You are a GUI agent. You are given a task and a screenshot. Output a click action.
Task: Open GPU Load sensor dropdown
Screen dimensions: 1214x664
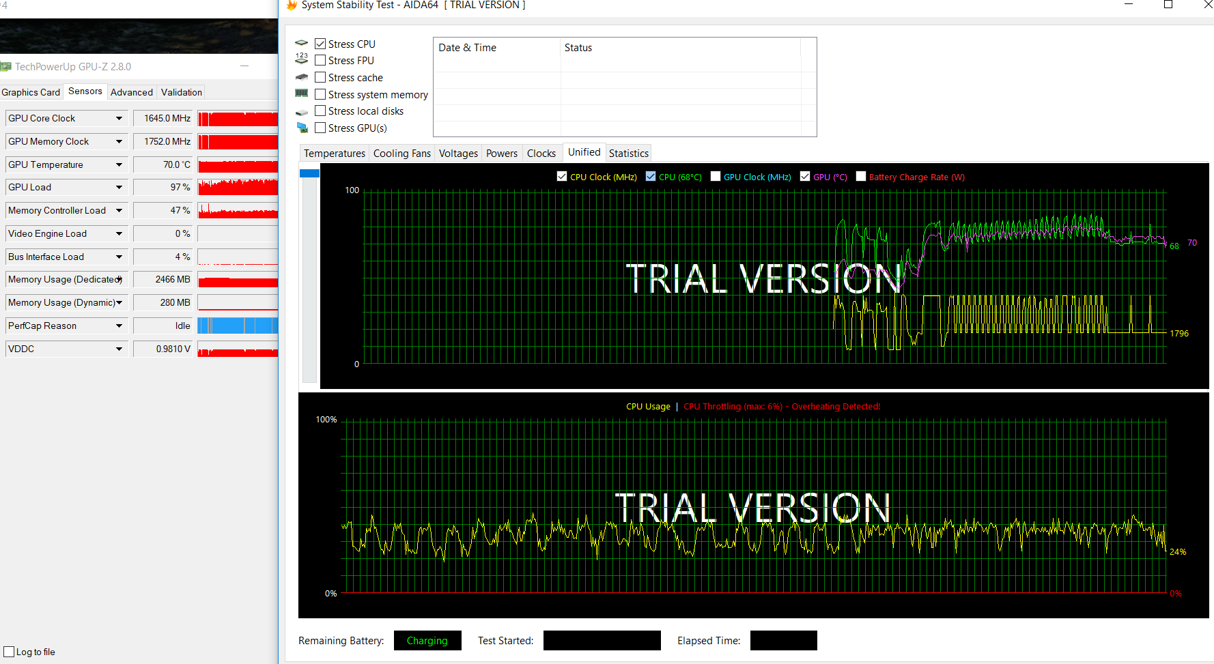pos(119,187)
